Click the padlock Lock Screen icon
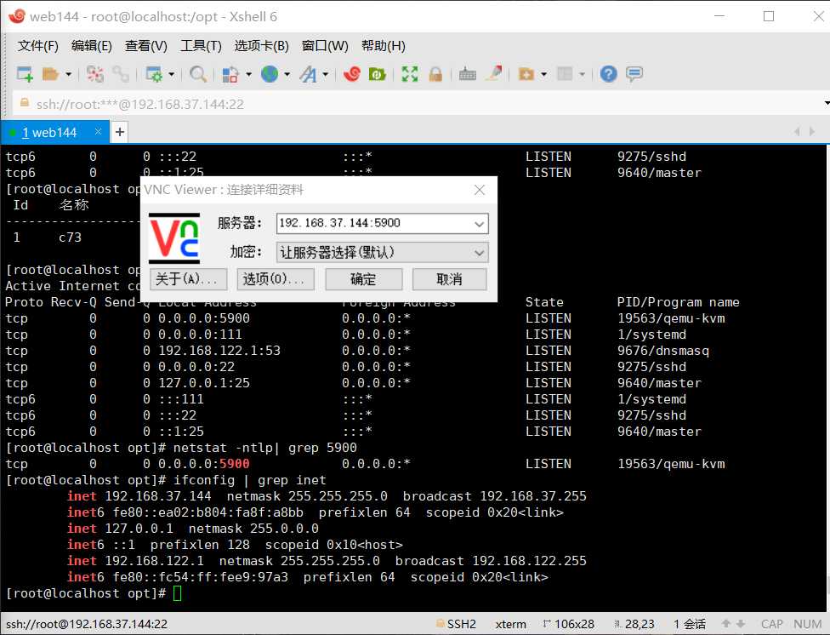The image size is (830, 635). 435,74
